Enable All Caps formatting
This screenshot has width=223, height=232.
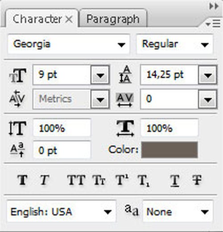pos(76,180)
